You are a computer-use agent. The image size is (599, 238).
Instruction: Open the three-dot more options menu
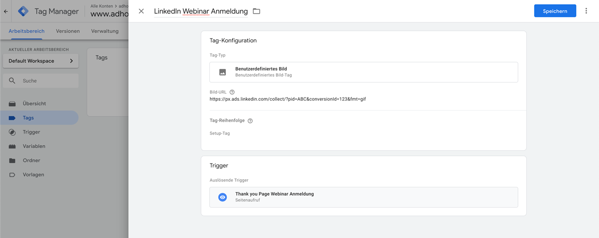point(586,11)
